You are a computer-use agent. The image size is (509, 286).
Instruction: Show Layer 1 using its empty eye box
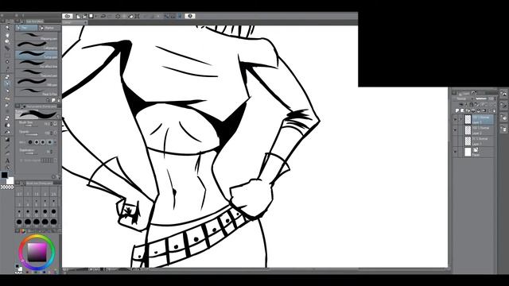click(455, 141)
